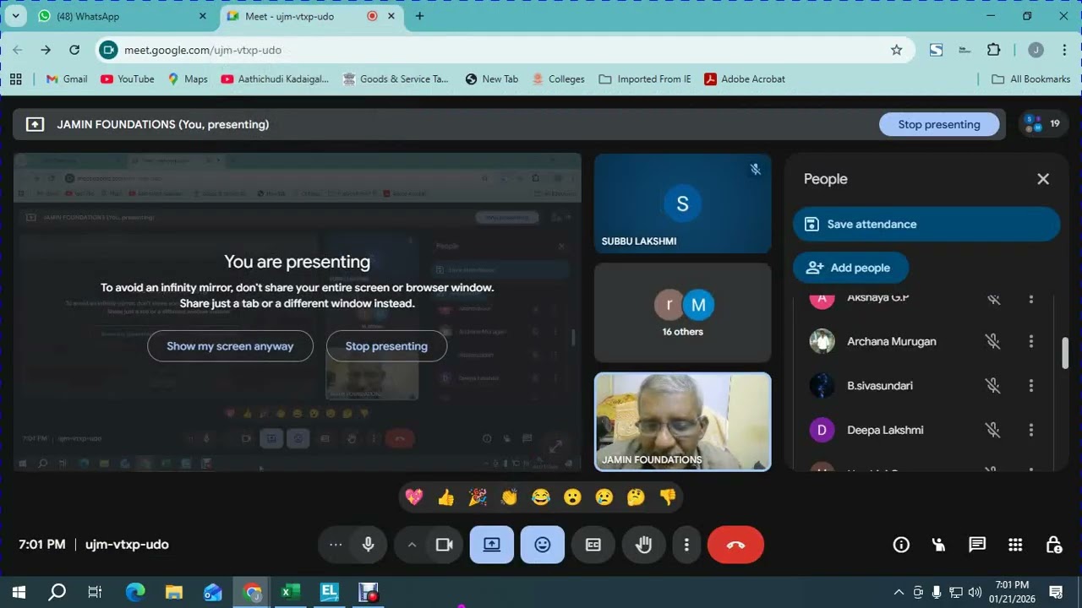Close the People panel
1082x608 pixels.
tap(1043, 179)
